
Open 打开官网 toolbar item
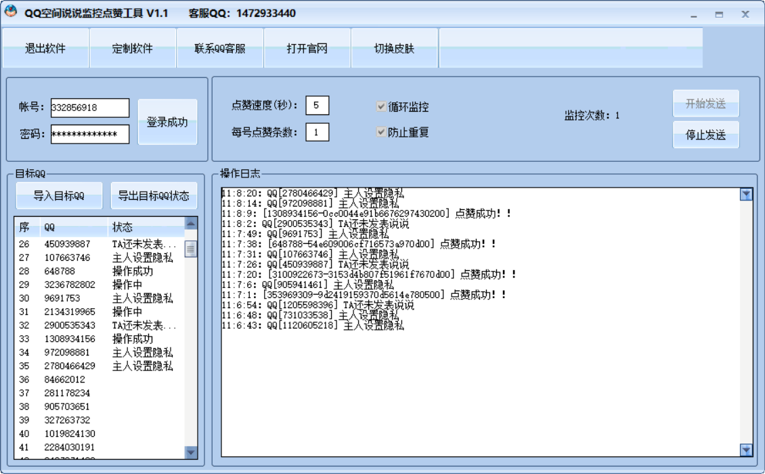click(x=307, y=48)
